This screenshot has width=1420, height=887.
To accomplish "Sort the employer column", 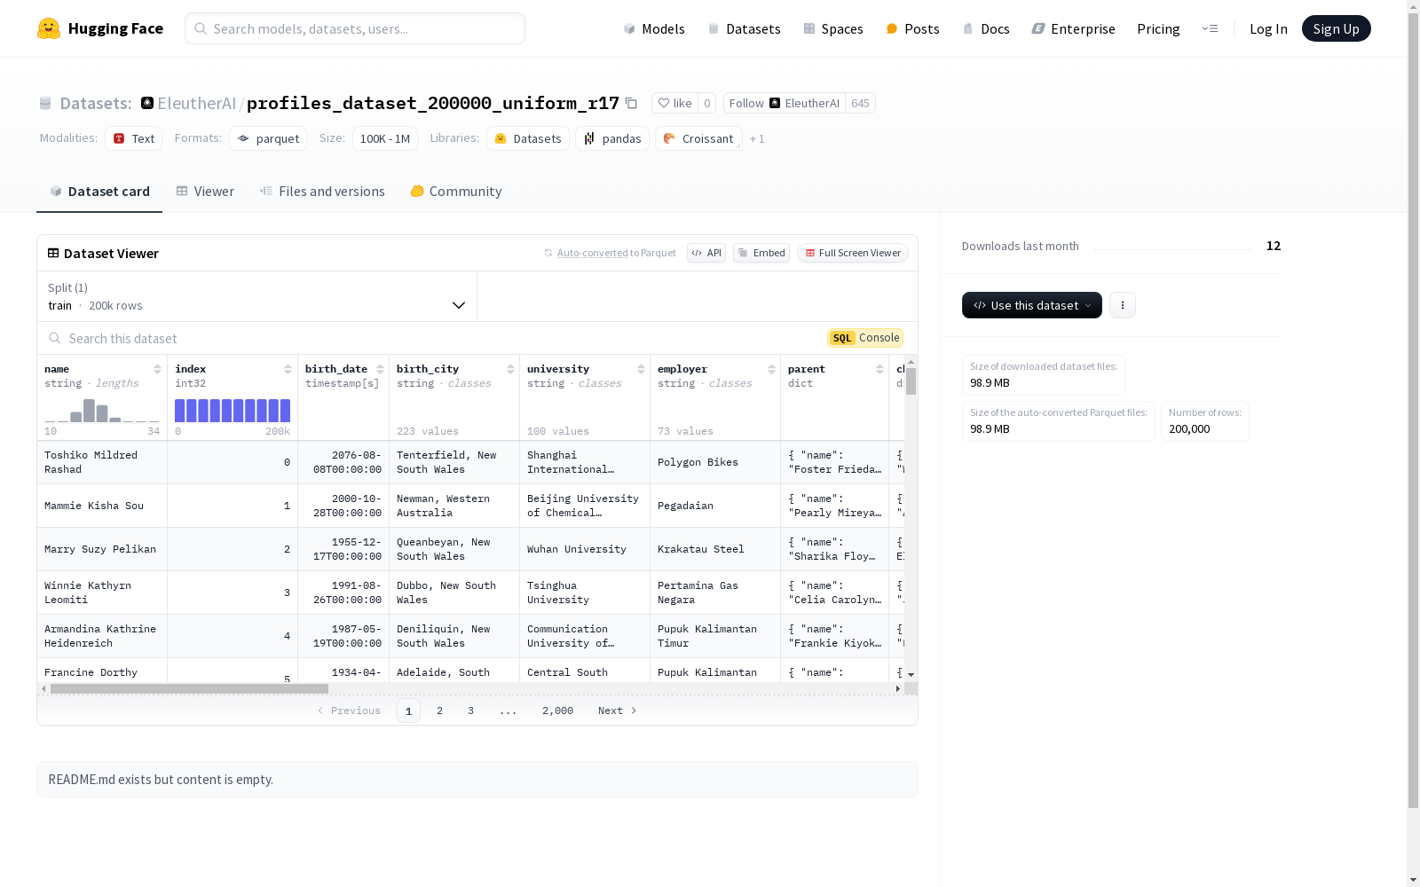I will click(x=771, y=369).
